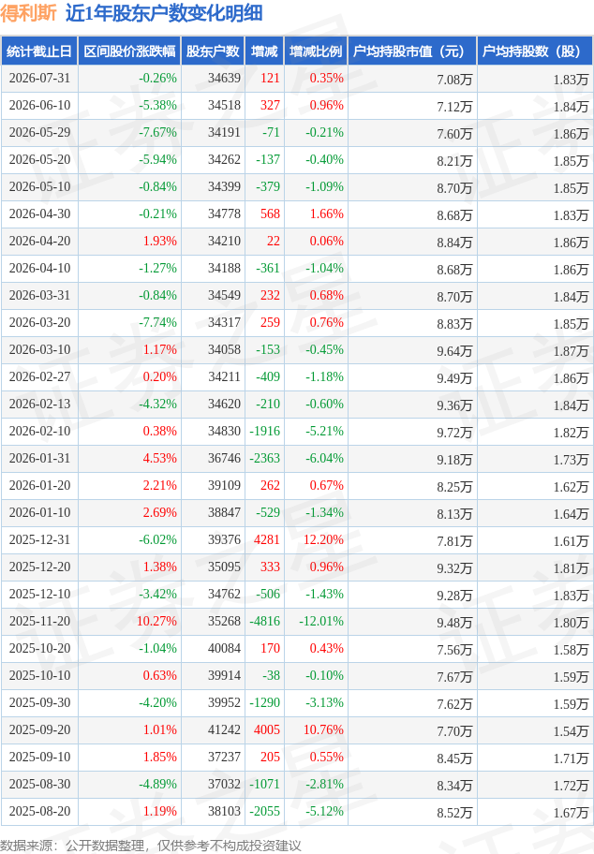Select the 9.72万 market value cell
Viewport: 594px width, 854px height.
click(x=454, y=433)
